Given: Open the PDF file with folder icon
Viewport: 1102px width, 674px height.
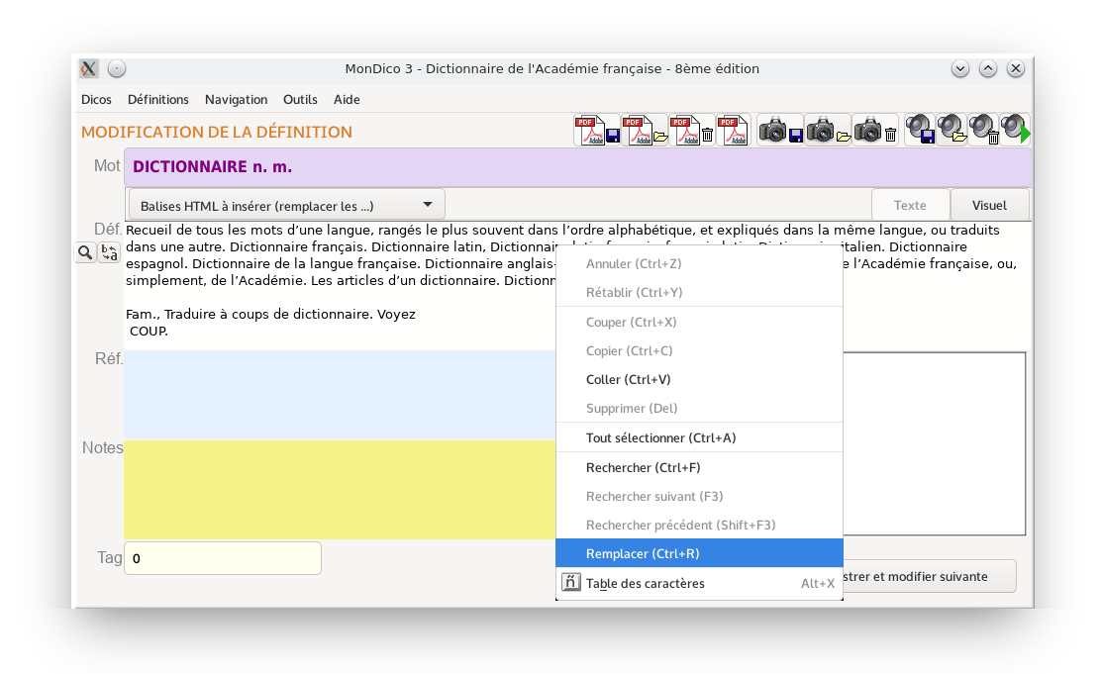Looking at the screenshot, I should 645,131.
